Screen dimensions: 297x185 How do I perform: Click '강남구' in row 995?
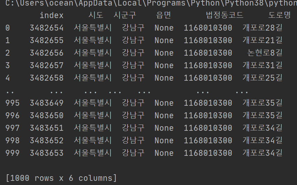133,103
